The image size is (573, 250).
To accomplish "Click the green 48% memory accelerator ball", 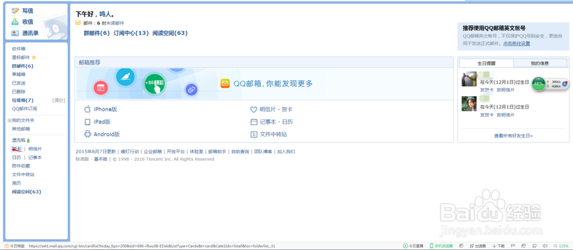I will tap(538, 84).
